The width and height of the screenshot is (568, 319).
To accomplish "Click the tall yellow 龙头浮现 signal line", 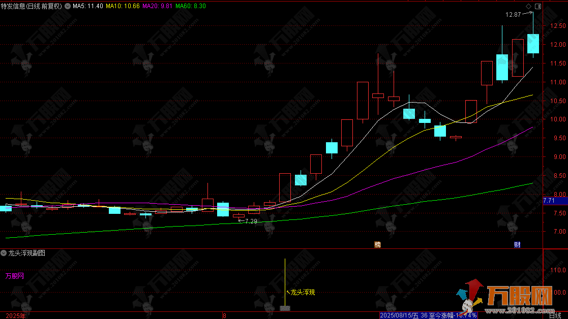I will pos(285,282).
